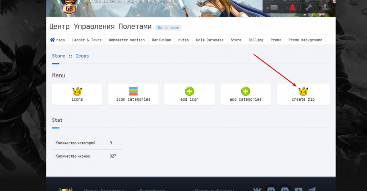Image resolution: width=367 pixels, height=191 pixels.
Task: Click the green plus above 'add icon'
Action: click(189, 91)
